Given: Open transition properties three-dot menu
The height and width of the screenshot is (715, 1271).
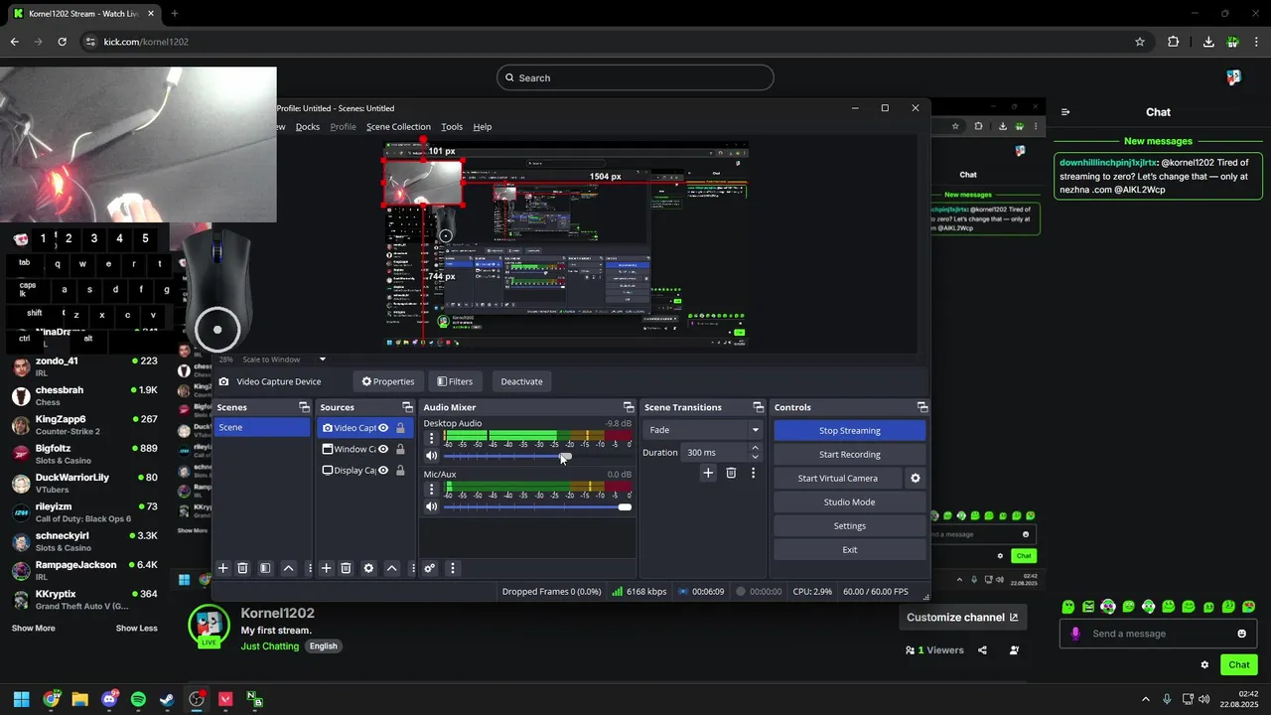Looking at the screenshot, I should point(753,473).
